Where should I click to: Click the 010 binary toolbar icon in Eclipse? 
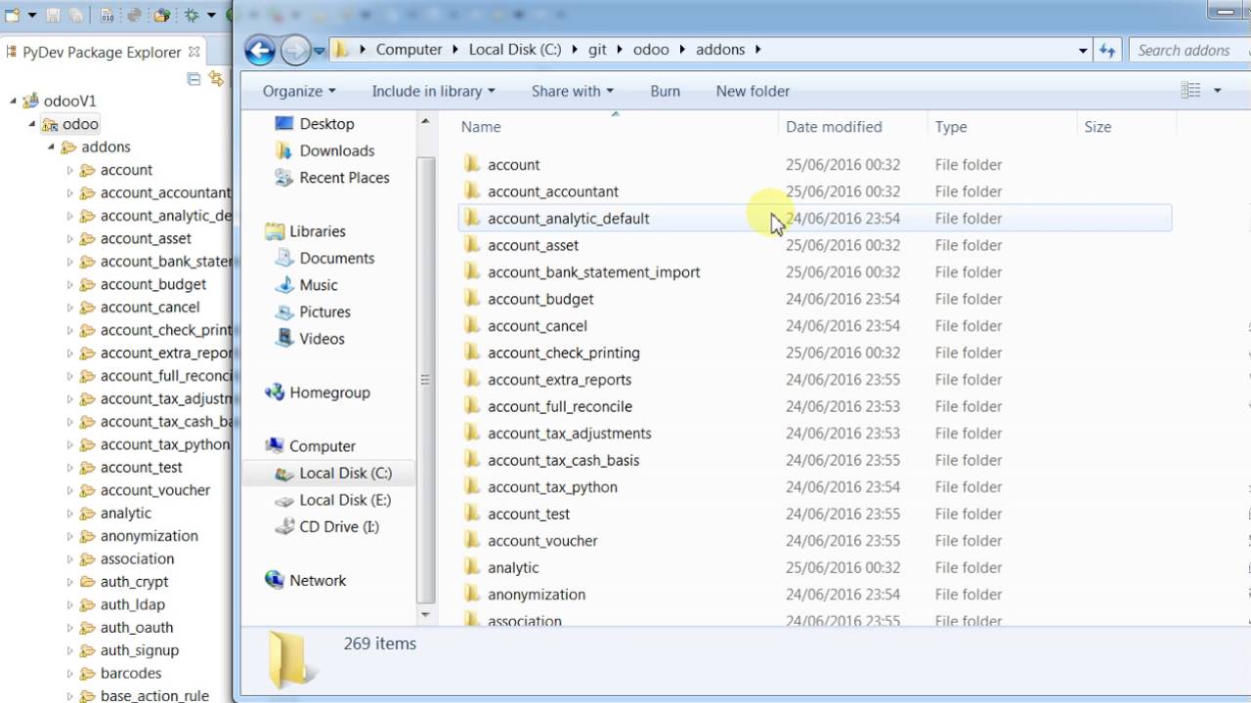[x=108, y=15]
